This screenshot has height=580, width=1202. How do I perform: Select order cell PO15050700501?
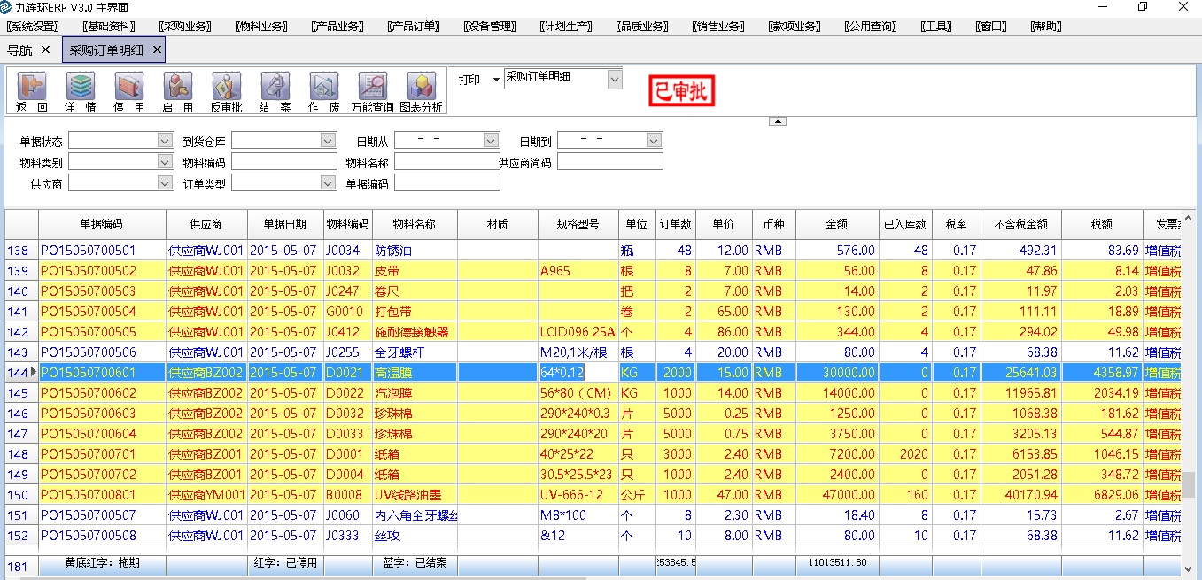(x=102, y=251)
